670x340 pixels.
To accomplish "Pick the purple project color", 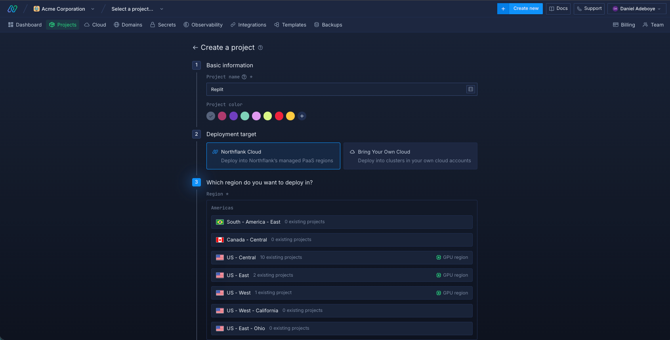I will 234,116.
